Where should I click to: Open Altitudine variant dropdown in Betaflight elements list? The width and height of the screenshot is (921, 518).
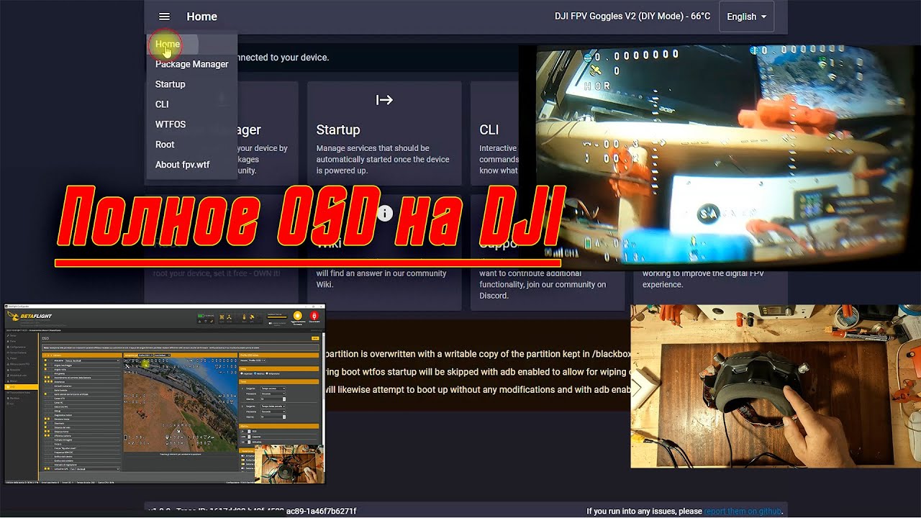coord(92,360)
